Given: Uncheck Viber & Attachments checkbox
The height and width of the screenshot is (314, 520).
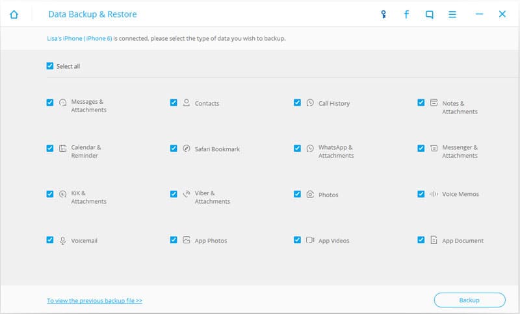Looking at the screenshot, I should tap(174, 194).
